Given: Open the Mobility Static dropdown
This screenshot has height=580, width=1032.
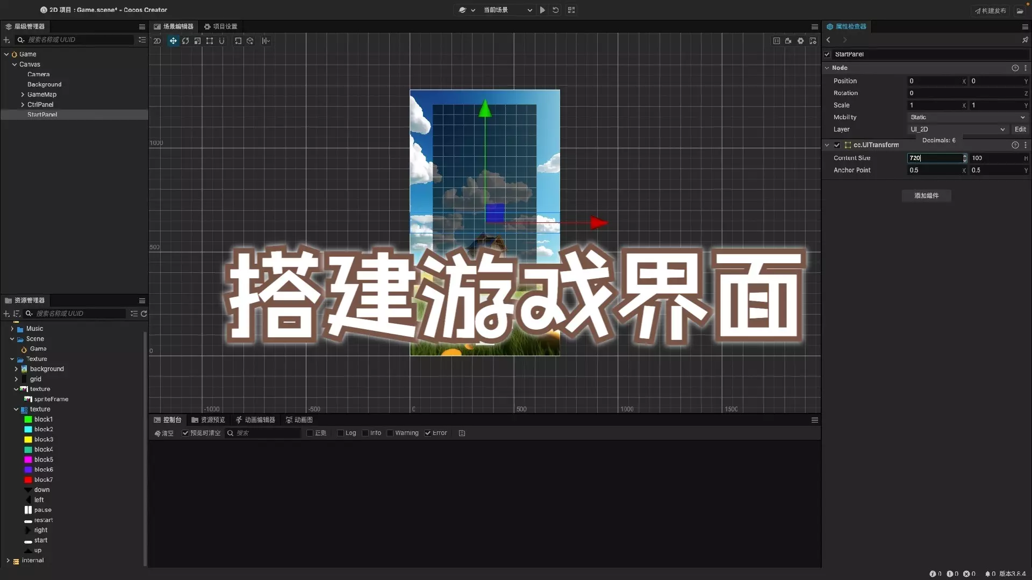Looking at the screenshot, I should tap(967, 117).
